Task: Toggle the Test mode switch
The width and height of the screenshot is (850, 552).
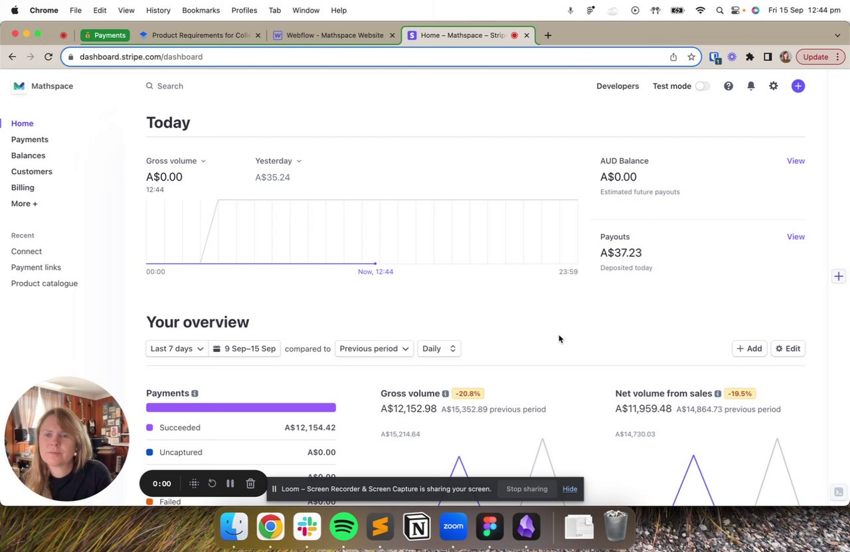Action: pos(702,86)
